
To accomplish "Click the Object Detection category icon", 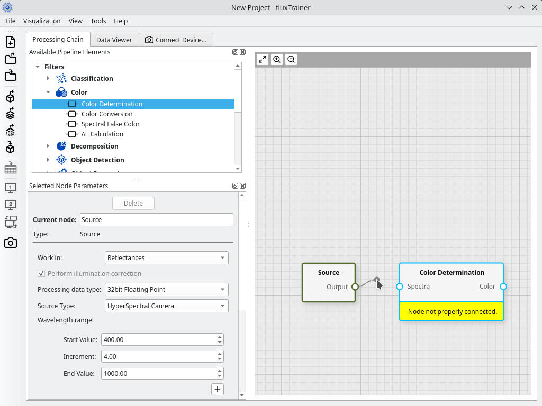I will point(61,160).
